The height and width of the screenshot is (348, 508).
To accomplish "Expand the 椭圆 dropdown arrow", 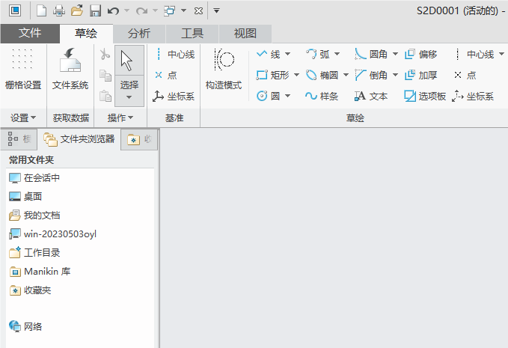I will 346,75.
